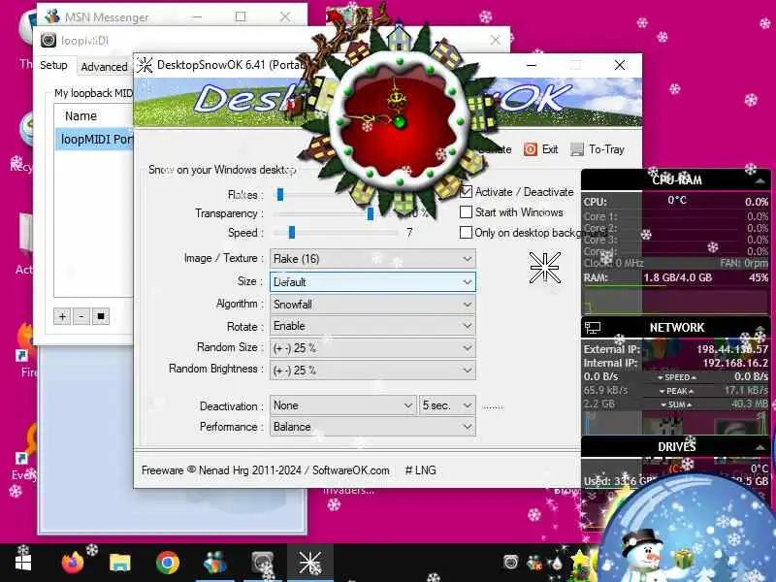Image resolution: width=776 pixels, height=582 pixels.
Task: Open the Image / Texture dropdown
Action: click(372, 259)
